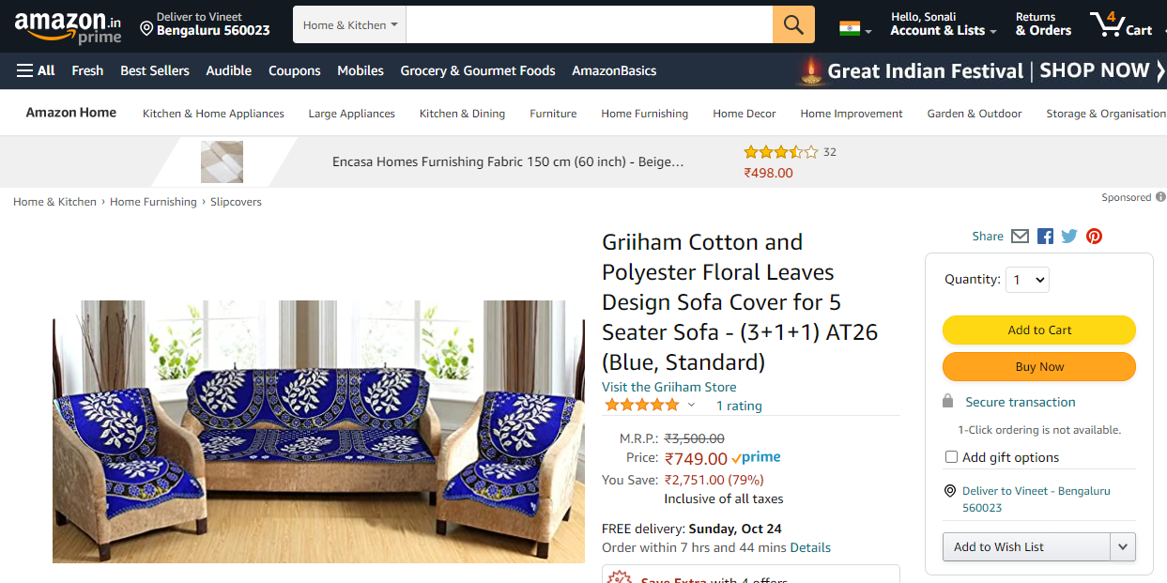
Task: Share product on Twitter
Action: click(x=1069, y=237)
